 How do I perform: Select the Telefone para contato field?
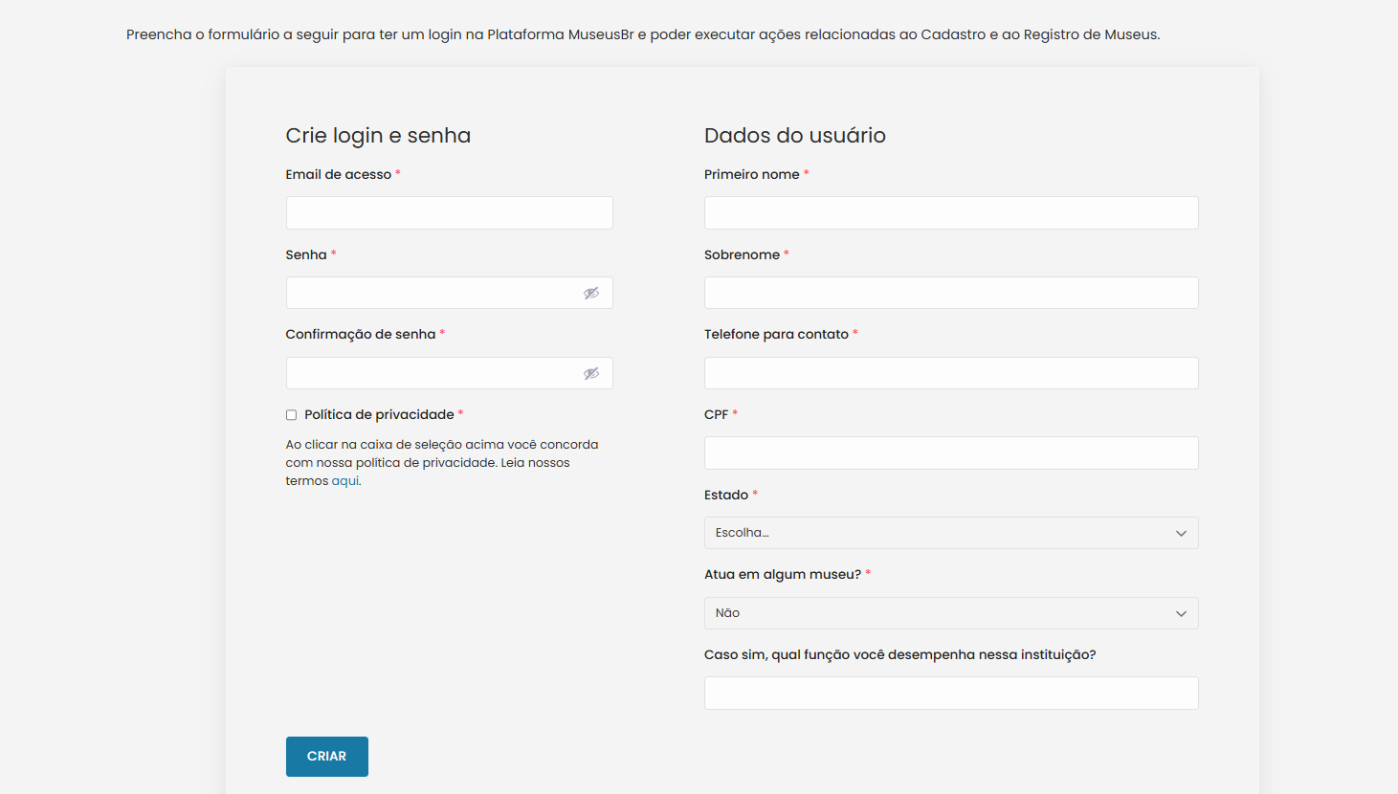(x=950, y=373)
